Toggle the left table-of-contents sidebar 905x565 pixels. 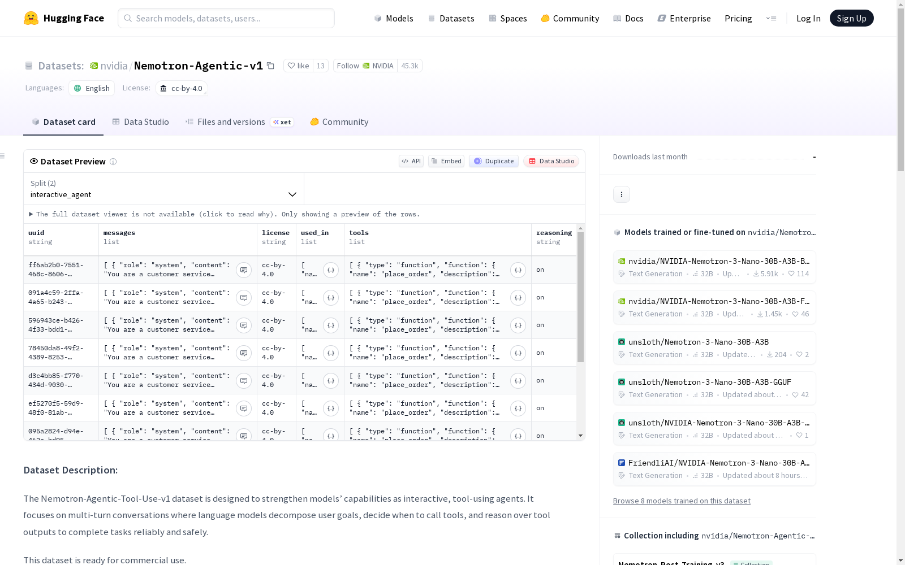pyautogui.click(x=3, y=156)
